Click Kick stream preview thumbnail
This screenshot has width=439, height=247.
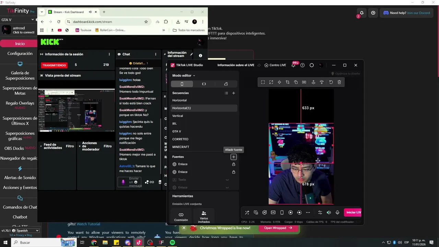click(x=76, y=110)
